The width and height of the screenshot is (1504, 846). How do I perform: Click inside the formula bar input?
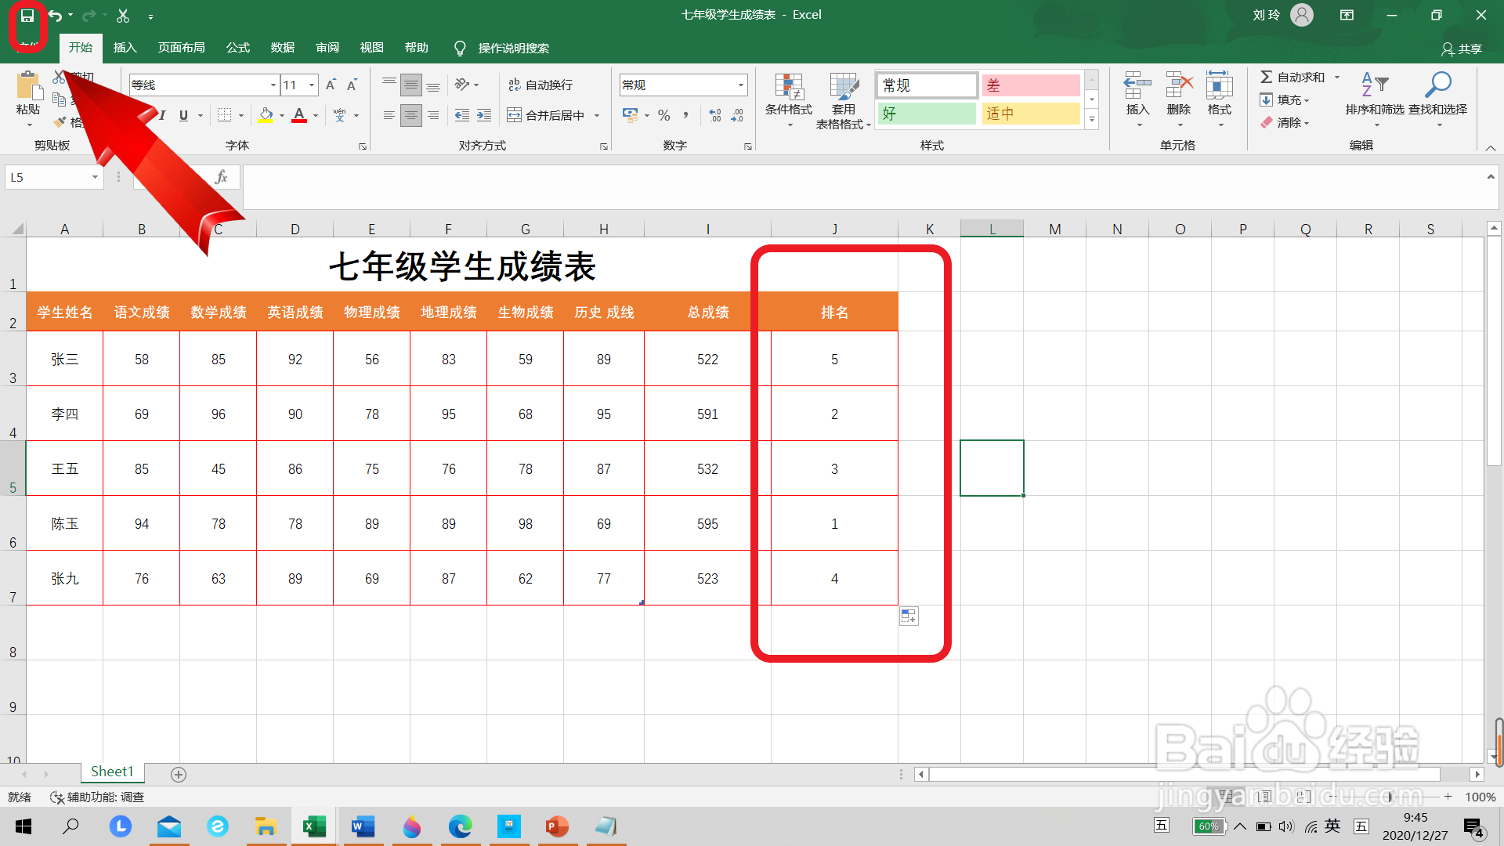(862, 186)
